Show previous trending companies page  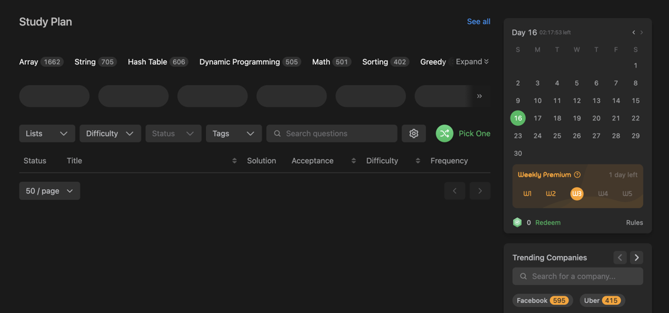click(x=620, y=257)
